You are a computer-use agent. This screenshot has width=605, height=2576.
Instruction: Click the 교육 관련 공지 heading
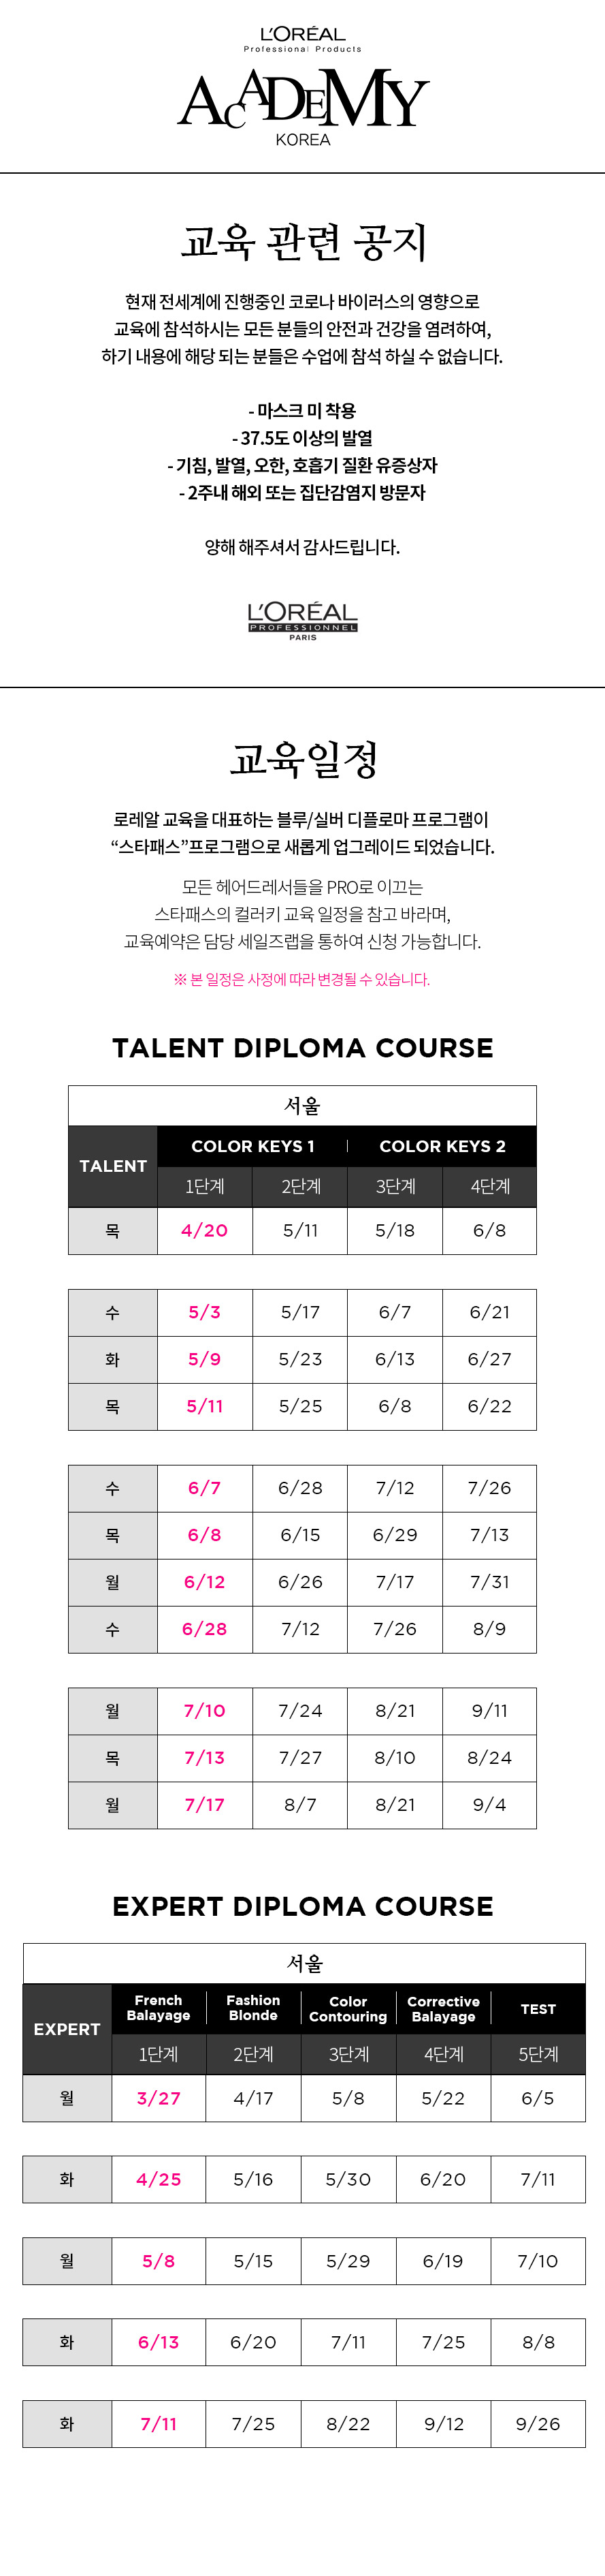[x=304, y=242]
